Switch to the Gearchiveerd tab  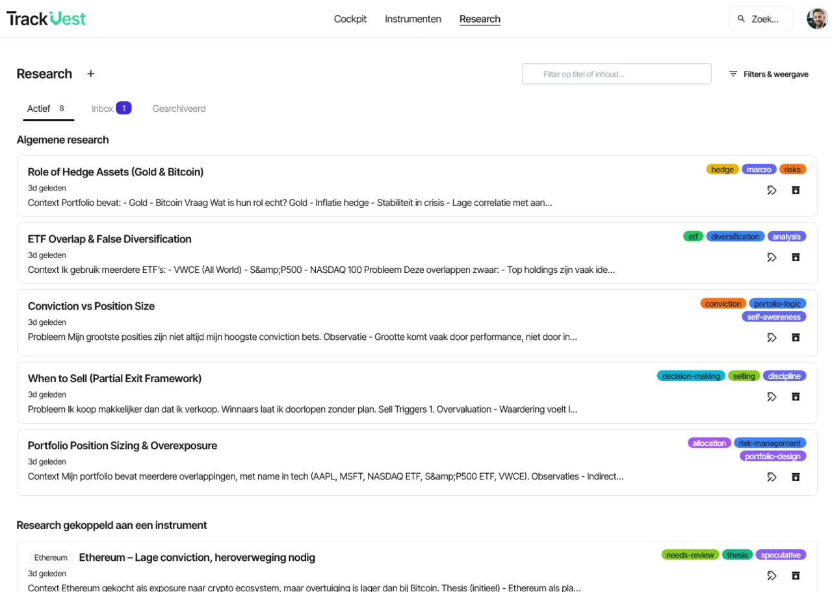pos(179,109)
